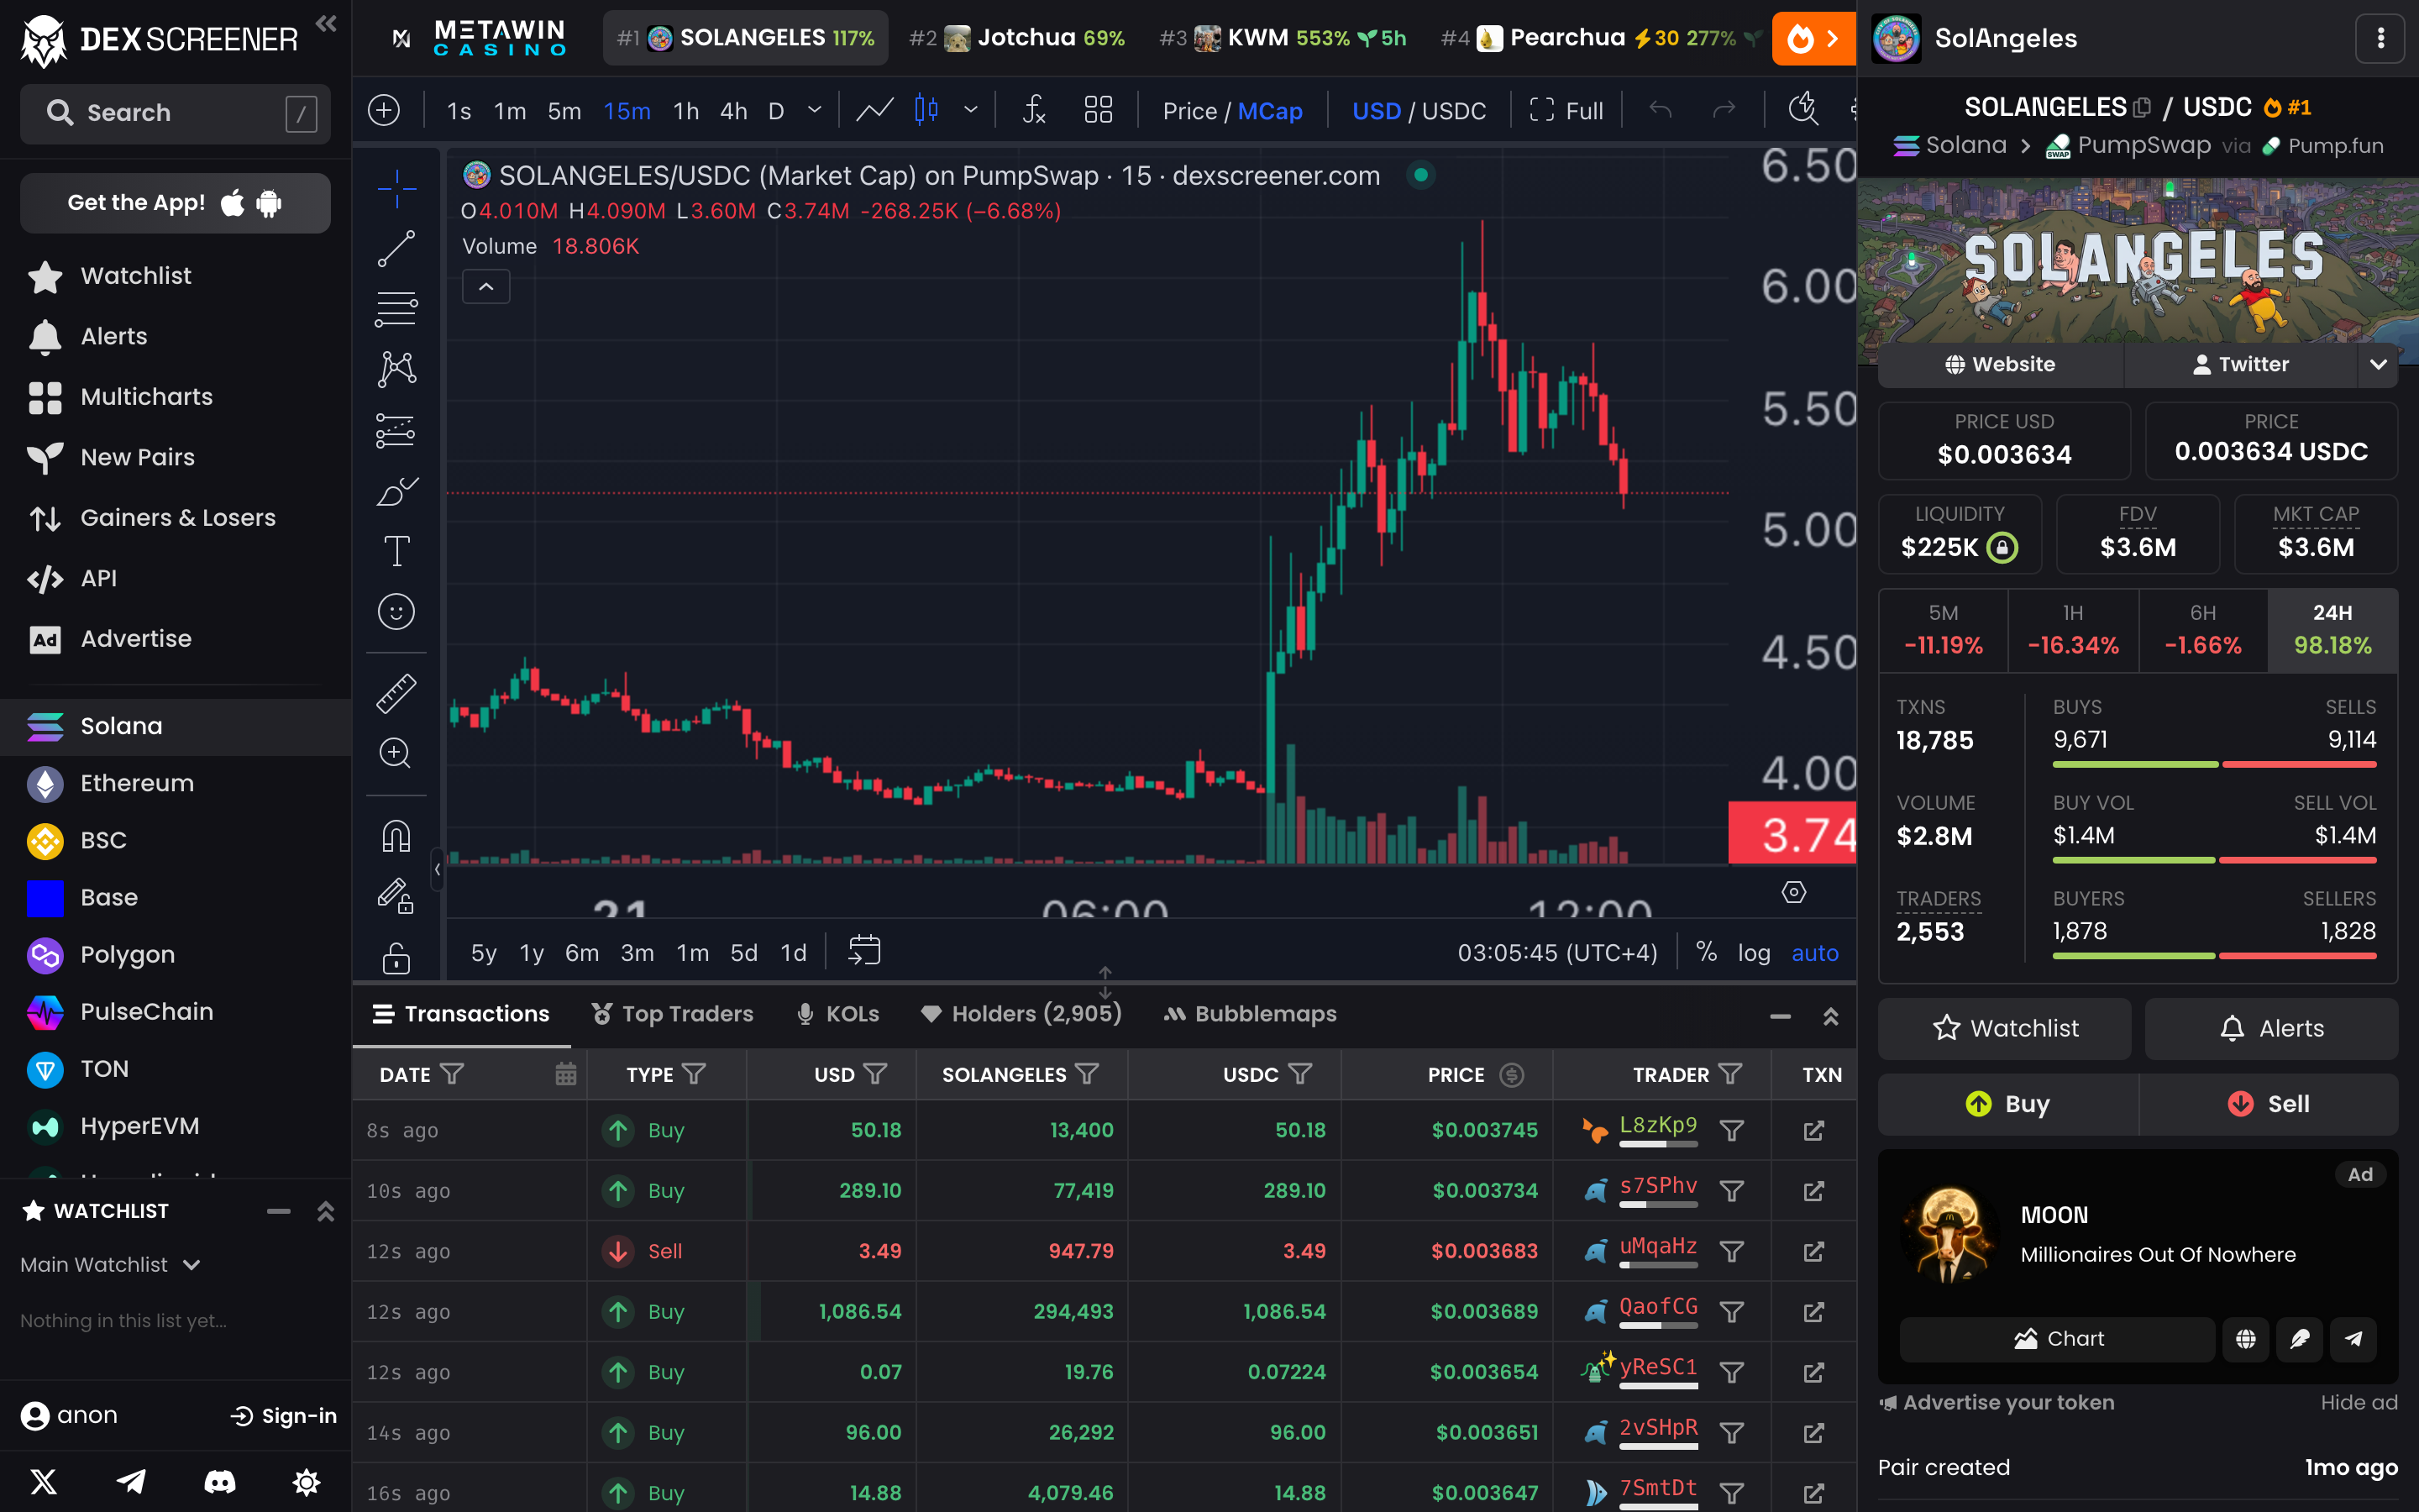Click the green Buy button

click(2007, 1104)
